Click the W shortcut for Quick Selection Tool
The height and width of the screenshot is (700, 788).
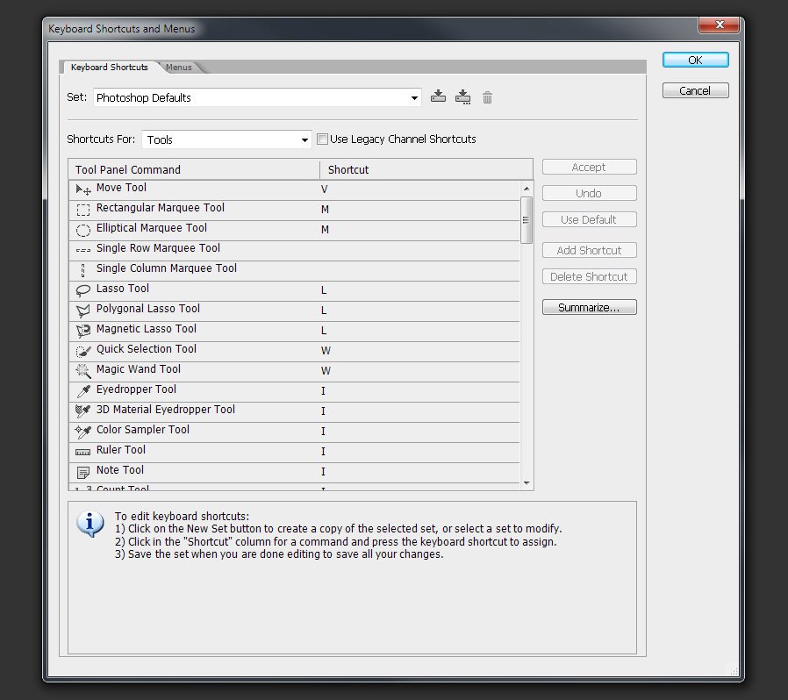click(326, 351)
